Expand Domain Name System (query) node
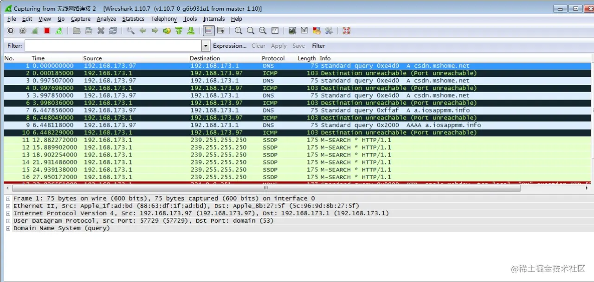 coord(8,228)
